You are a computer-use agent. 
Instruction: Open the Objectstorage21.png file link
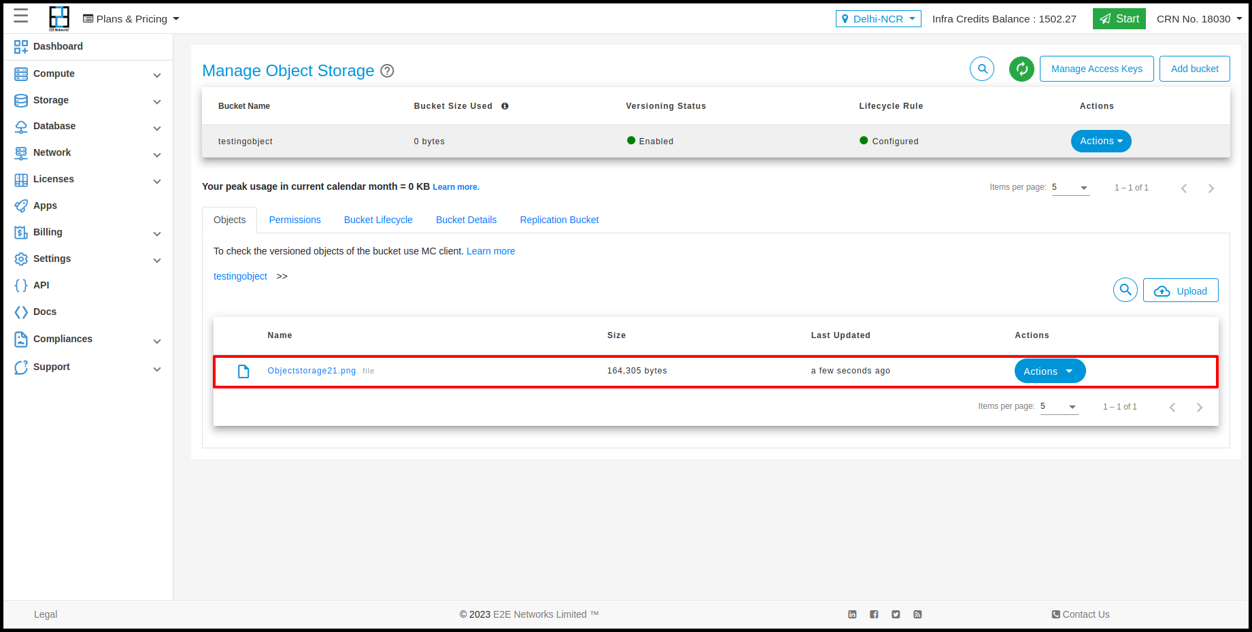pyautogui.click(x=311, y=371)
